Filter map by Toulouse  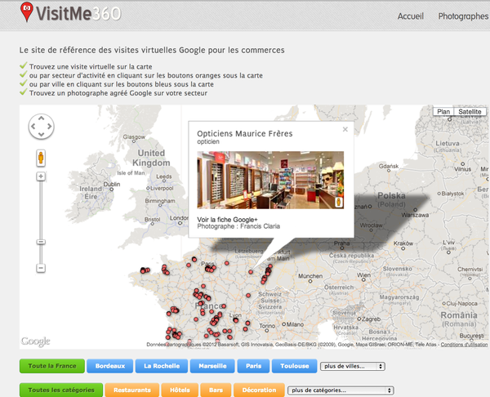pyautogui.click(x=294, y=366)
